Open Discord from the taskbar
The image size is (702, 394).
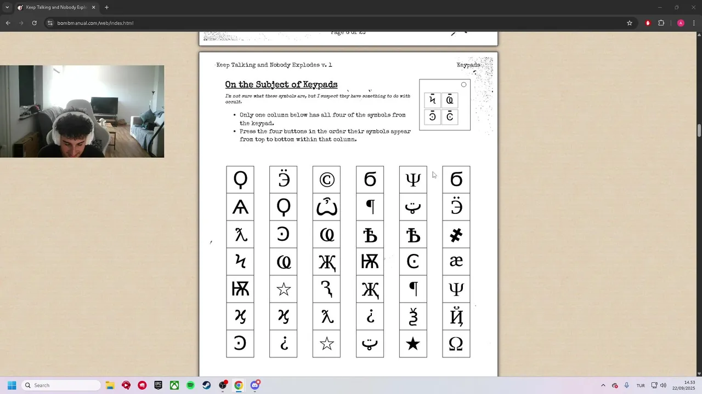(x=255, y=385)
